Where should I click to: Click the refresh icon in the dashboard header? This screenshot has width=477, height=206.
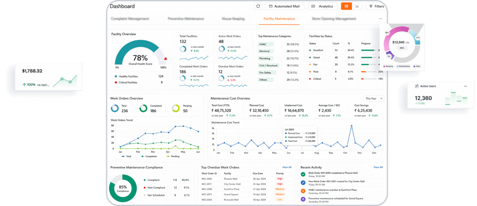coord(258,6)
